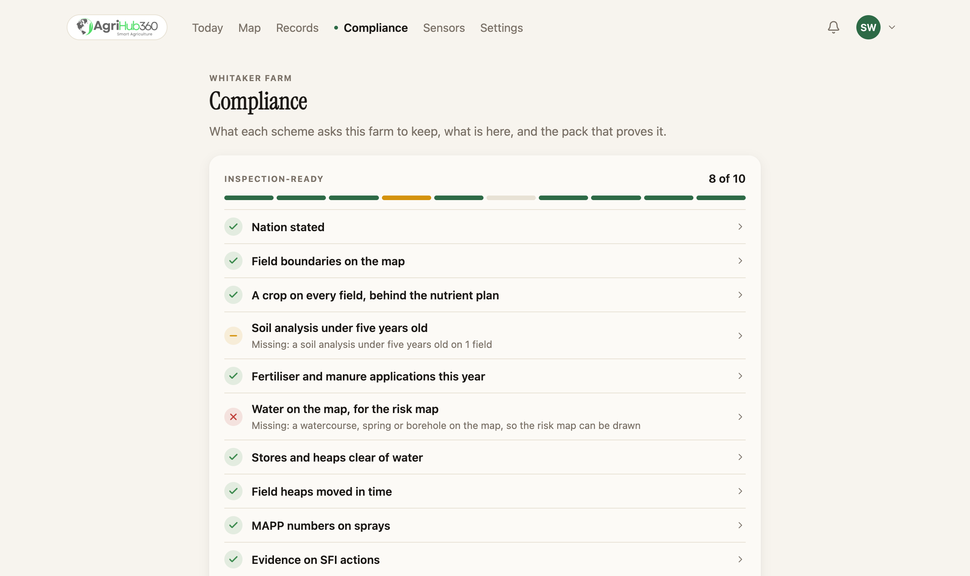Open 'Water on the map, for the risk map'
Screen dimensions: 970x576
tap(485, 417)
